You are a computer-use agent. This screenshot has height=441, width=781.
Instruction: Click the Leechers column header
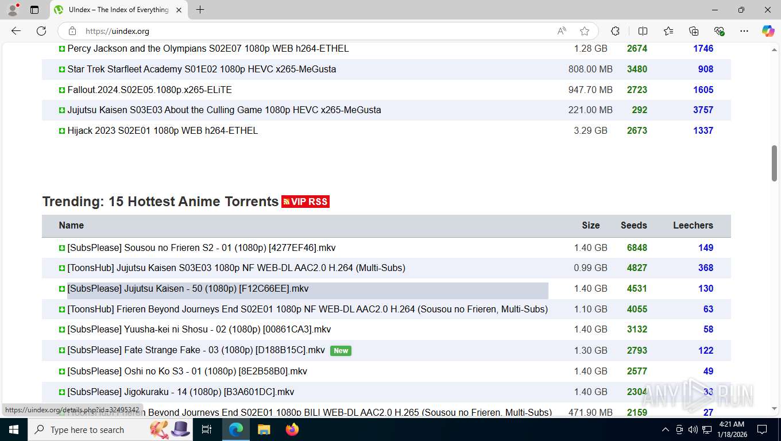point(693,225)
